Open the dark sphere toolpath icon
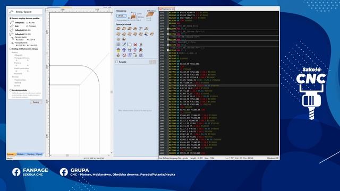 coord(124,39)
